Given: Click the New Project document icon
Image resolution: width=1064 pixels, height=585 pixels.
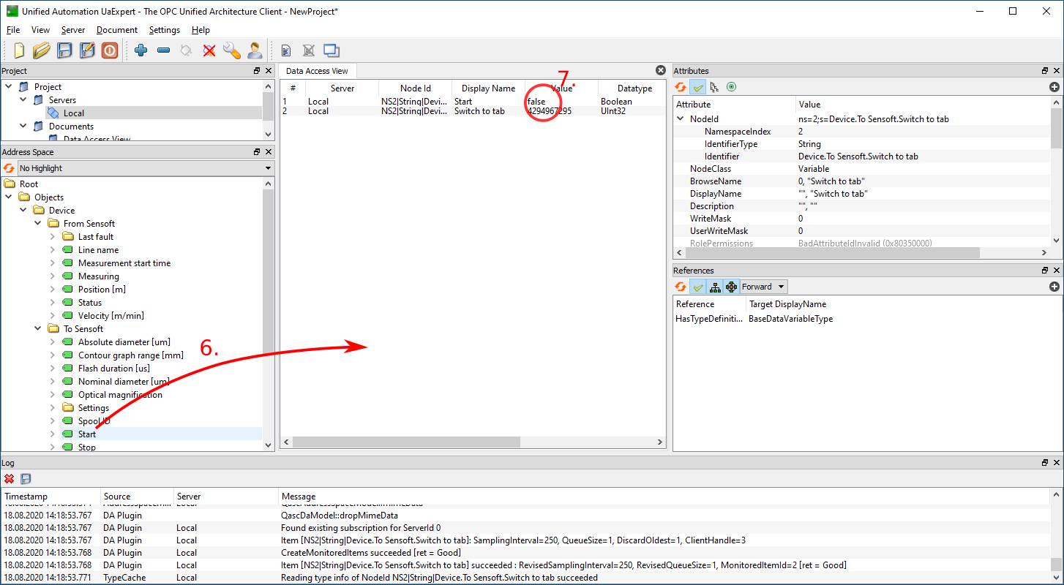Looking at the screenshot, I should pyautogui.click(x=20, y=50).
